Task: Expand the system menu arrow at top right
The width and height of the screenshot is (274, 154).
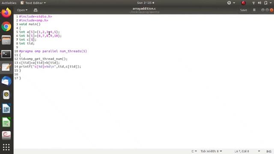Action: pos(271,3)
